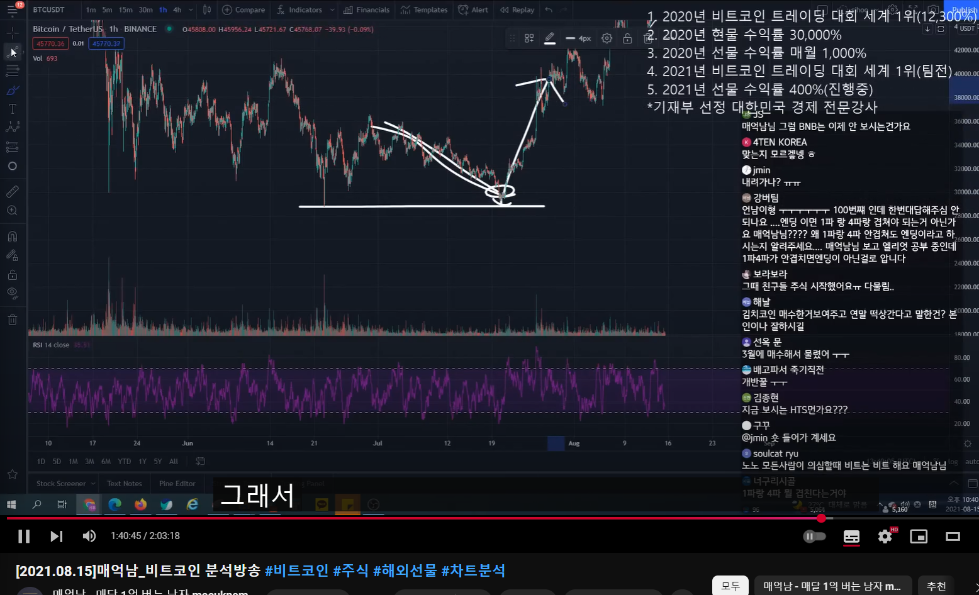979x595 pixels.
Task: Open Firefox from the taskbar
Action: [140, 504]
